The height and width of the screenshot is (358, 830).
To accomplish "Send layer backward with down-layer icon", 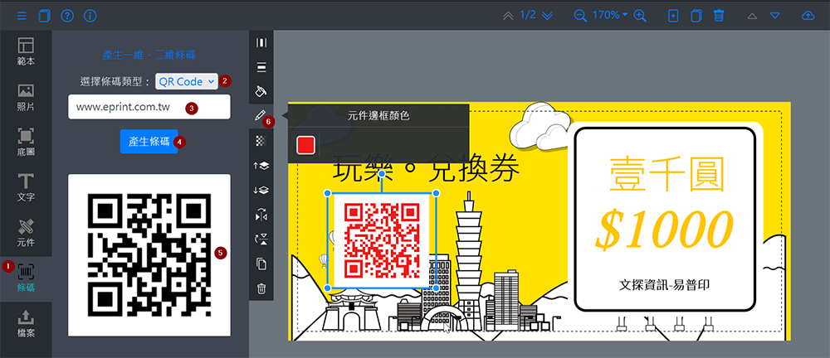I will click(261, 191).
